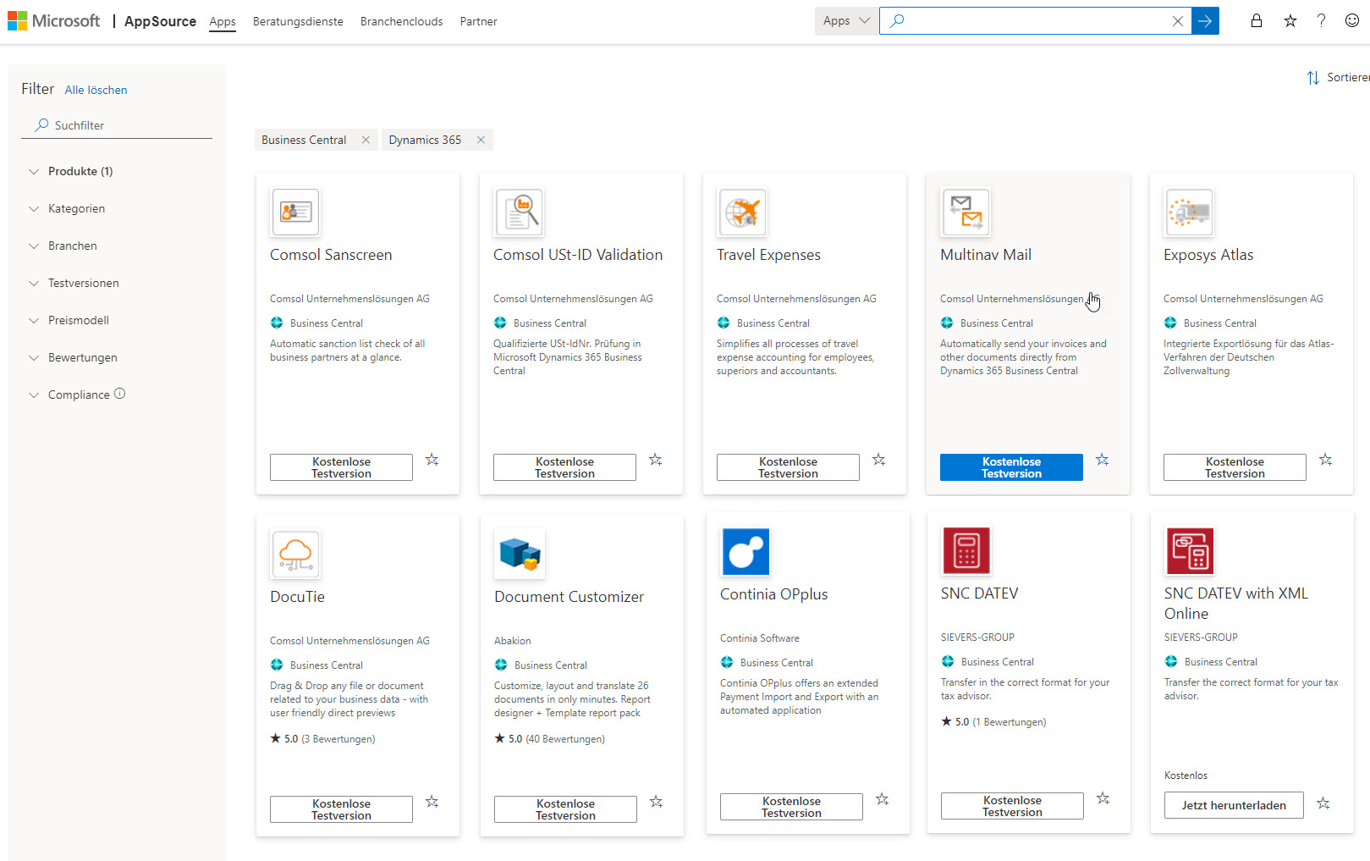Open saved favorites star in header

click(x=1290, y=21)
